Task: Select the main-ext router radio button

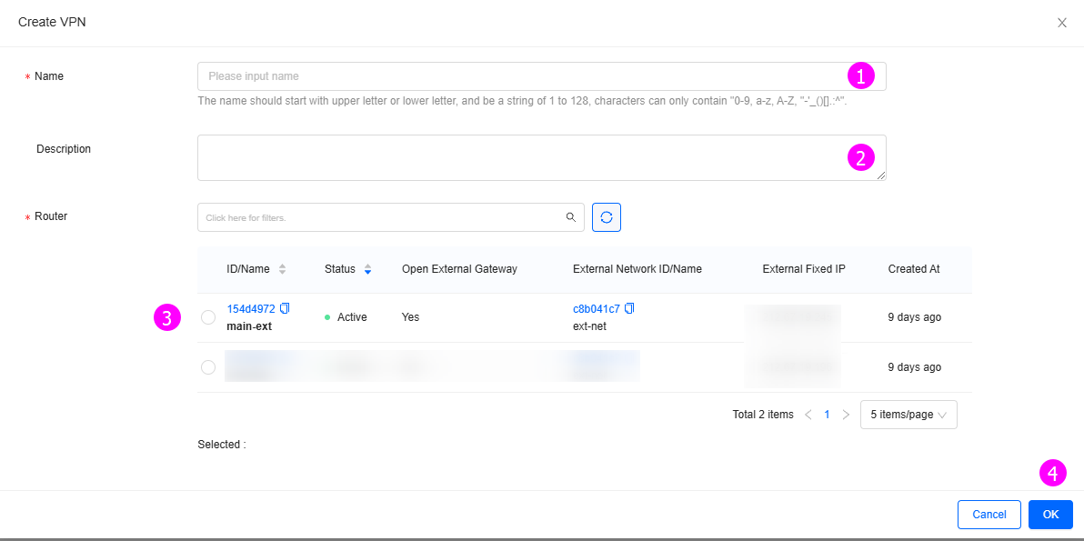Action: click(208, 317)
